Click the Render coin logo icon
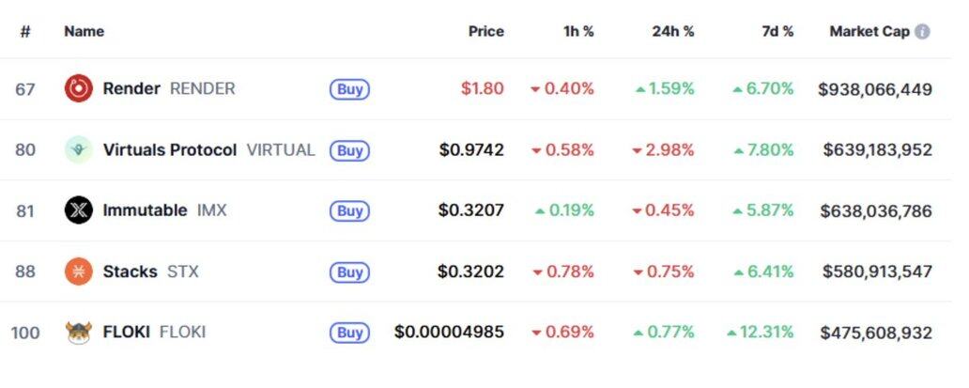The width and height of the screenshot is (969, 388). pos(78,89)
